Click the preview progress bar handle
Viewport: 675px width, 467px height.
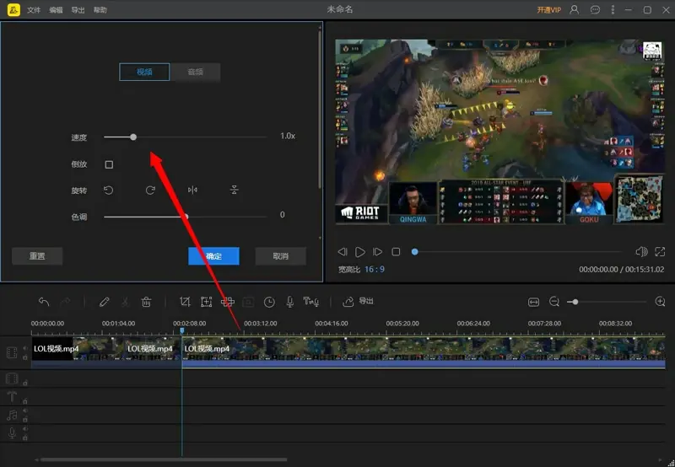[414, 251]
